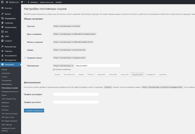Viewport: 195px width, 134px height.
Task: Open WT Яндекс Метрика settings
Action: pos(9,121)
